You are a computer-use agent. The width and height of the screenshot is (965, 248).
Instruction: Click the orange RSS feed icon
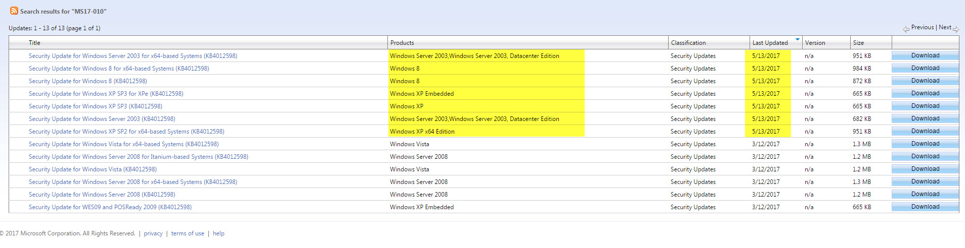(14, 11)
